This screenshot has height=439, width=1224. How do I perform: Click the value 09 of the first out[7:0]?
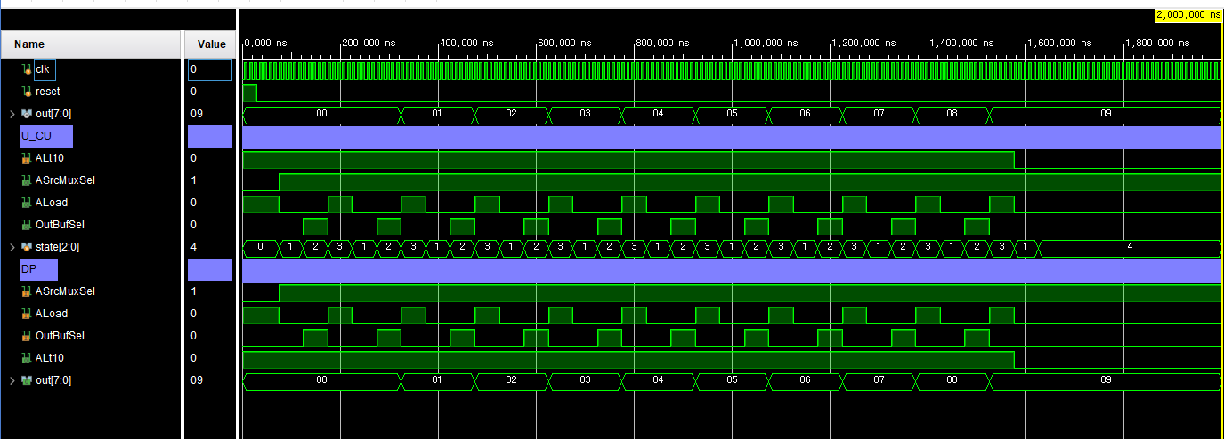tap(197, 114)
